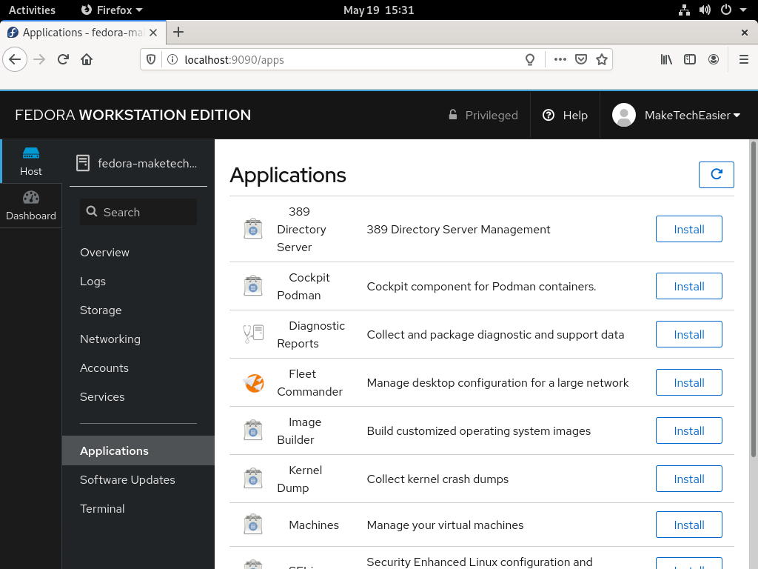Toggle the Firefox sidebar view

coord(690,59)
